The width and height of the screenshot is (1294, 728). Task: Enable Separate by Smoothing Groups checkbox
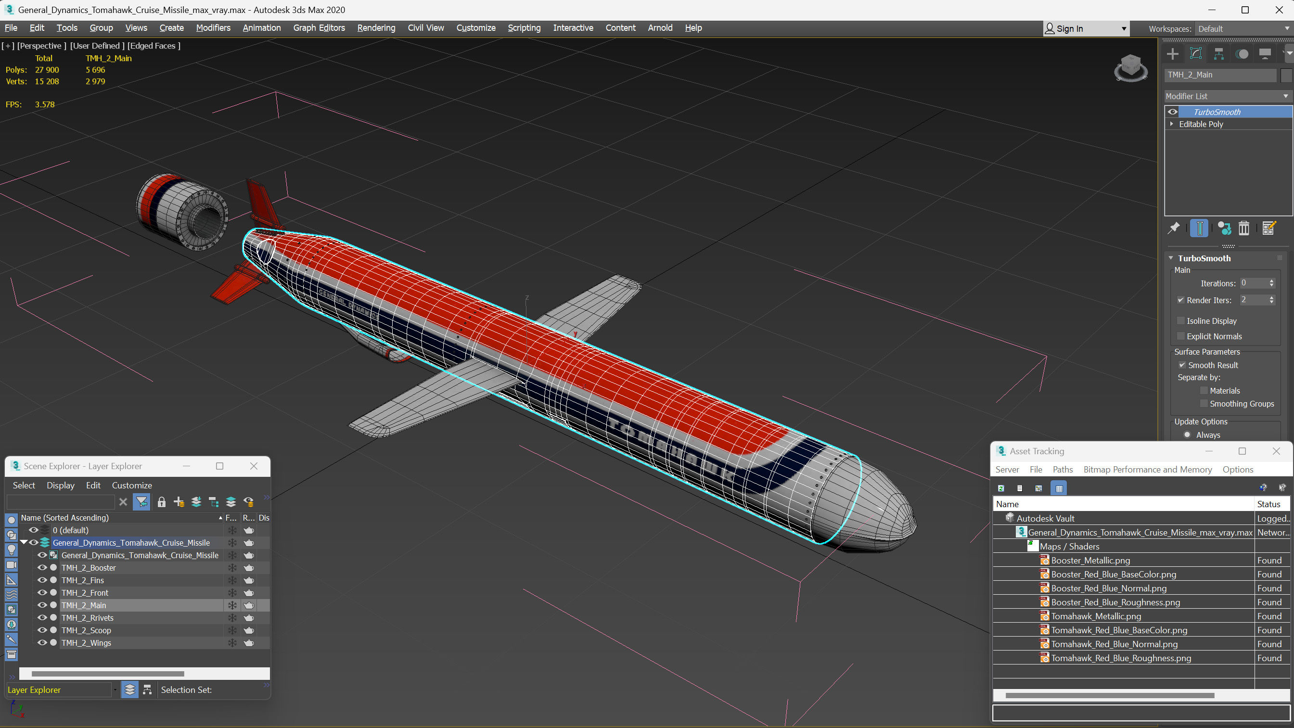[x=1204, y=403]
